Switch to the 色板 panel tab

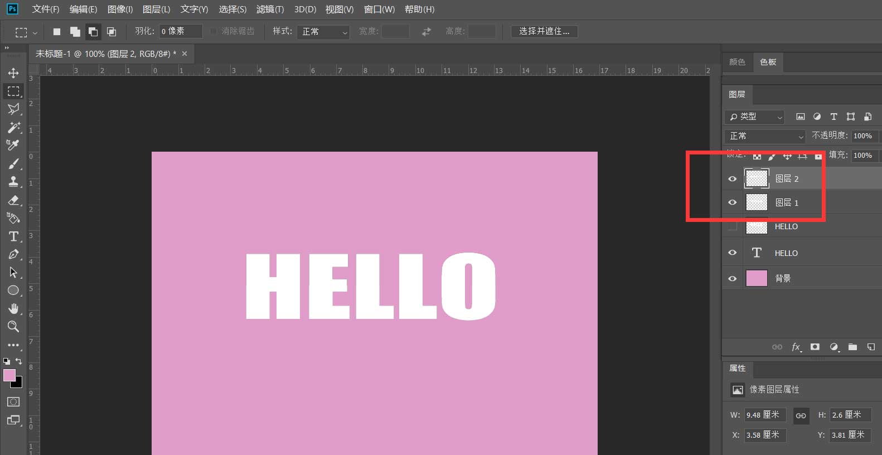(x=768, y=62)
